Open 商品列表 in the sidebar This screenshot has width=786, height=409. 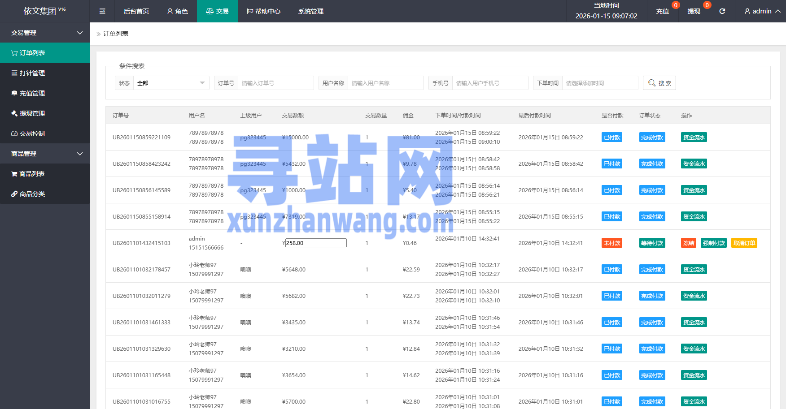coord(31,174)
